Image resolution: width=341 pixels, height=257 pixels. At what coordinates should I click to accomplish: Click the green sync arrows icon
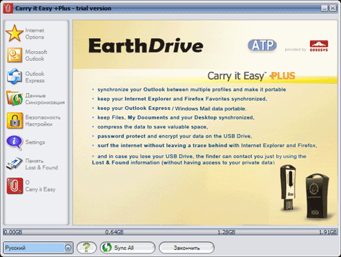(x=107, y=247)
